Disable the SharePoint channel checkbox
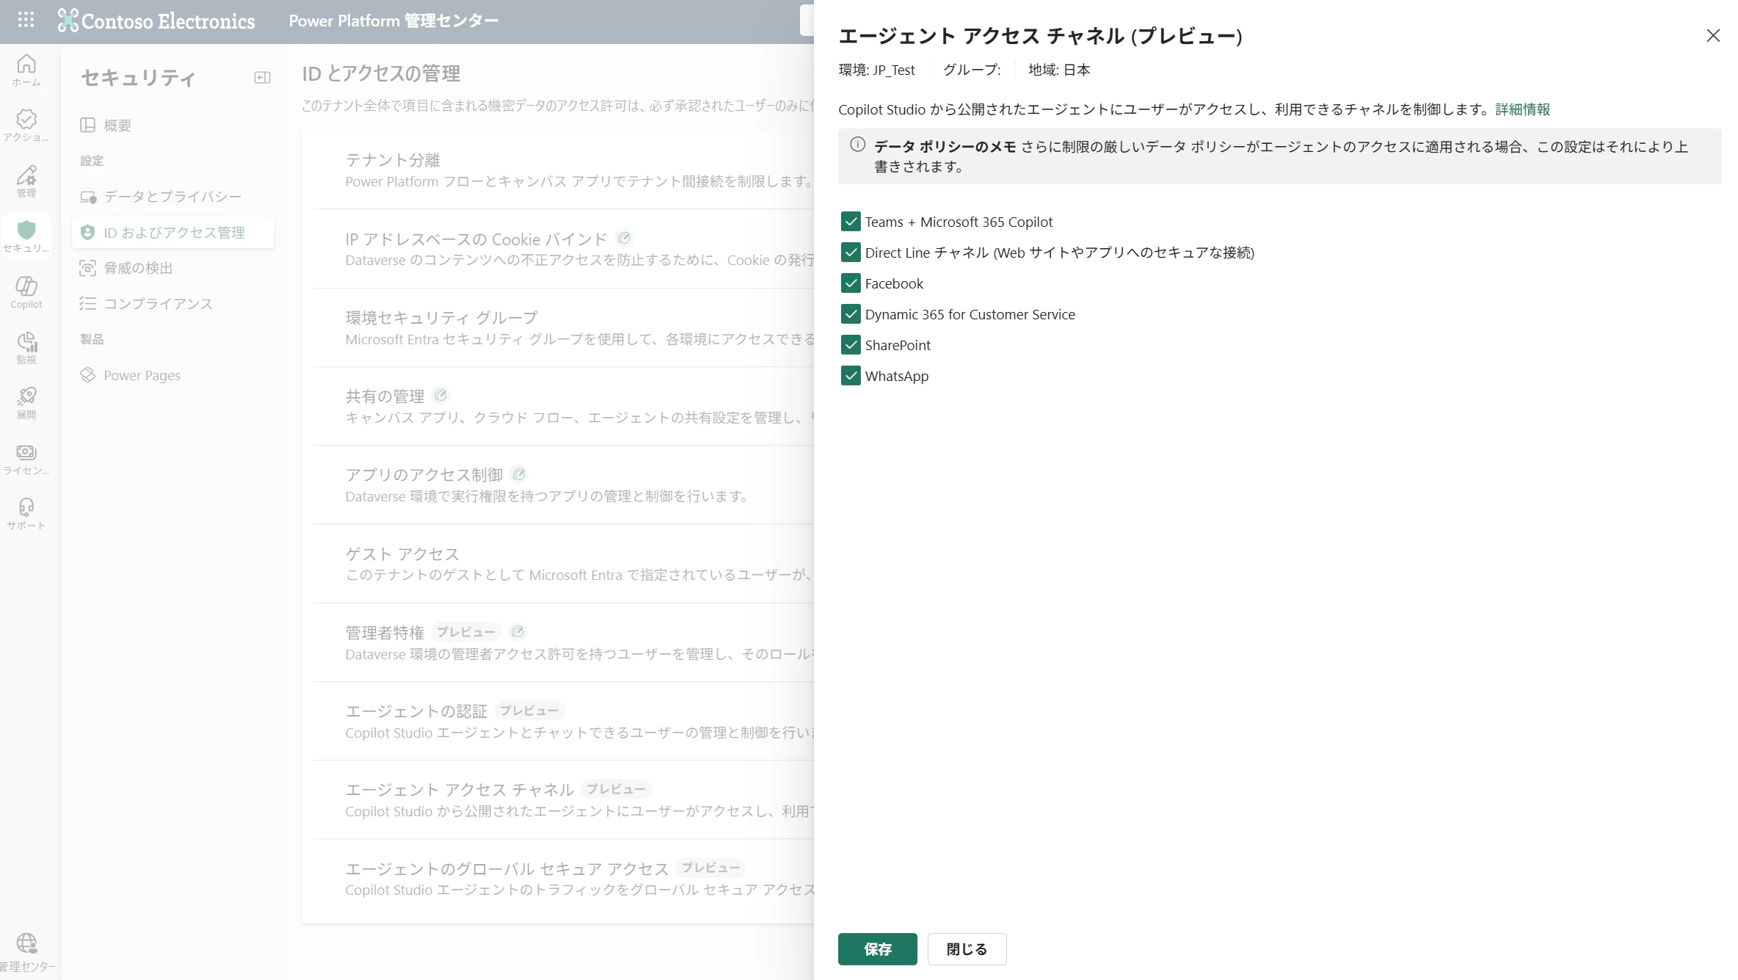The height and width of the screenshot is (980, 1738). (851, 344)
